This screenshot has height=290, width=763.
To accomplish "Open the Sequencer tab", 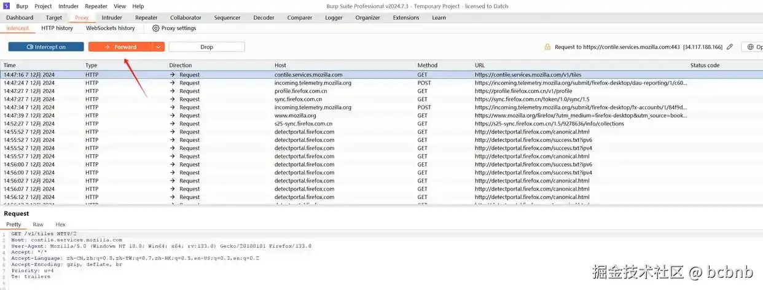I will [x=227, y=18].
